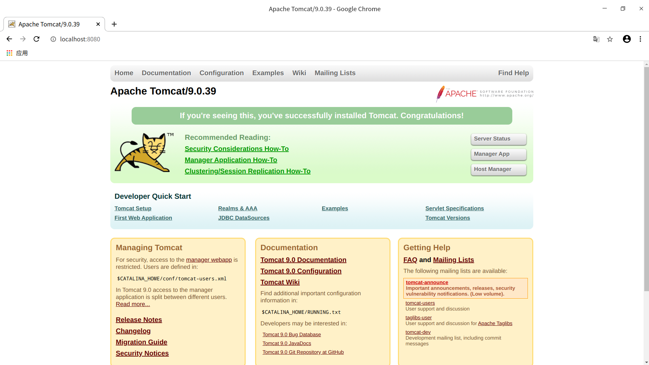Open Clustering/Session Replication How-To link
Image resolution: width=649 pixels, height=365 pixels.
(247, 171)
